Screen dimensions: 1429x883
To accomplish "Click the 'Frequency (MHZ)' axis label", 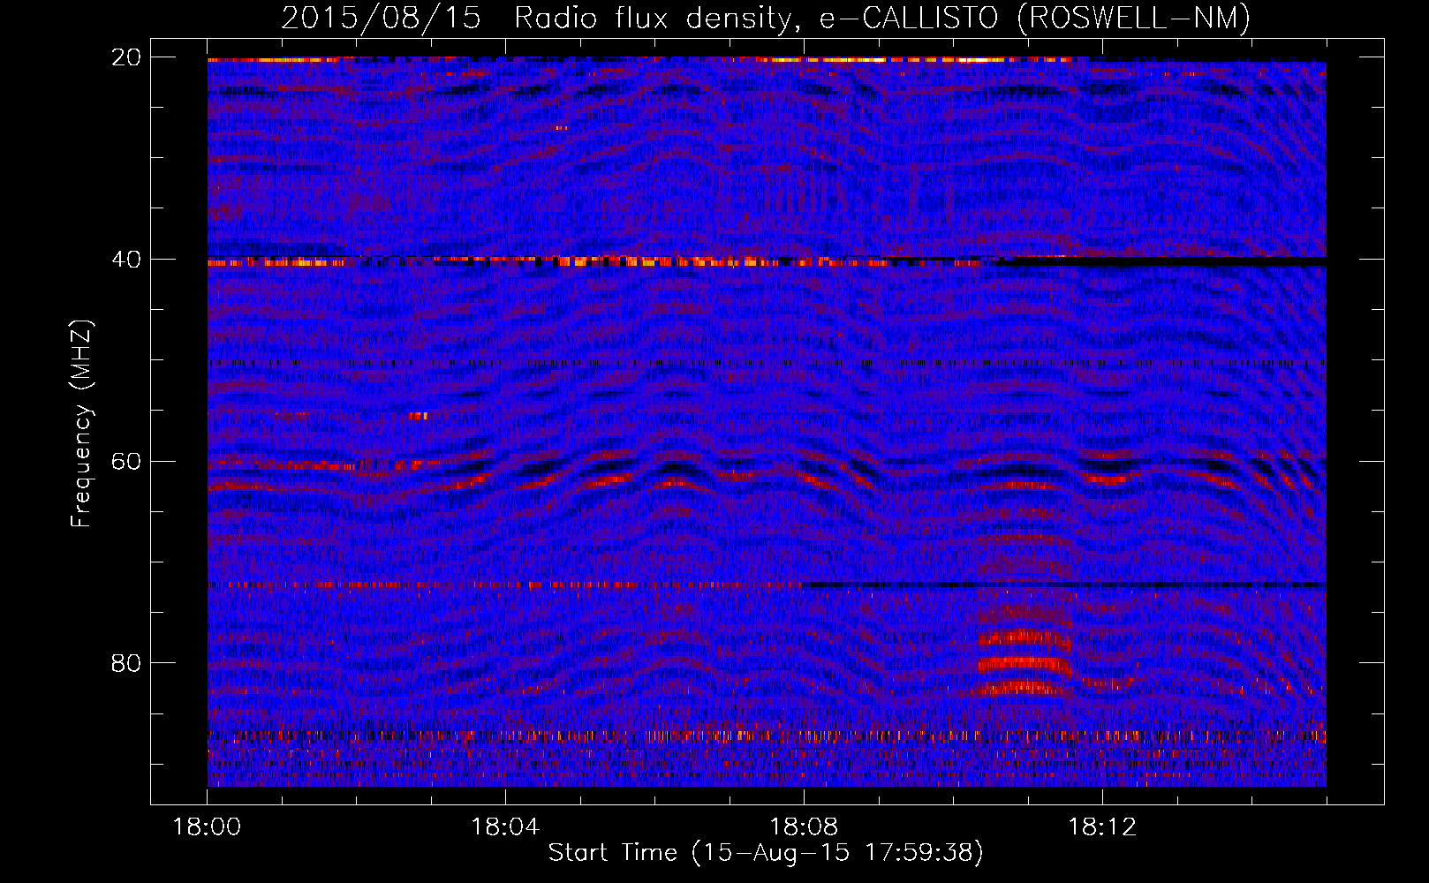I will (80, 424).
